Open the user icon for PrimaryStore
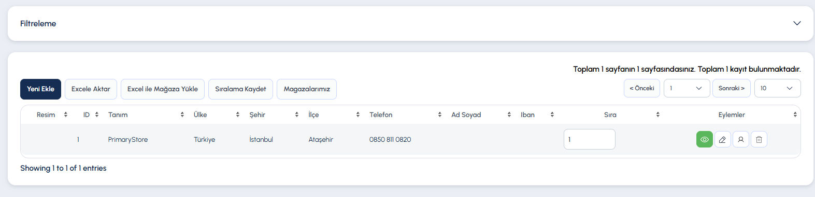This screenshot has height=197, width=815. coord(741,139)
